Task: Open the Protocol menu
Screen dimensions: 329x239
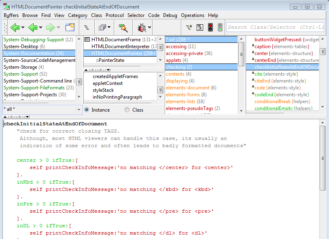Action: click(x=115, y=15)
